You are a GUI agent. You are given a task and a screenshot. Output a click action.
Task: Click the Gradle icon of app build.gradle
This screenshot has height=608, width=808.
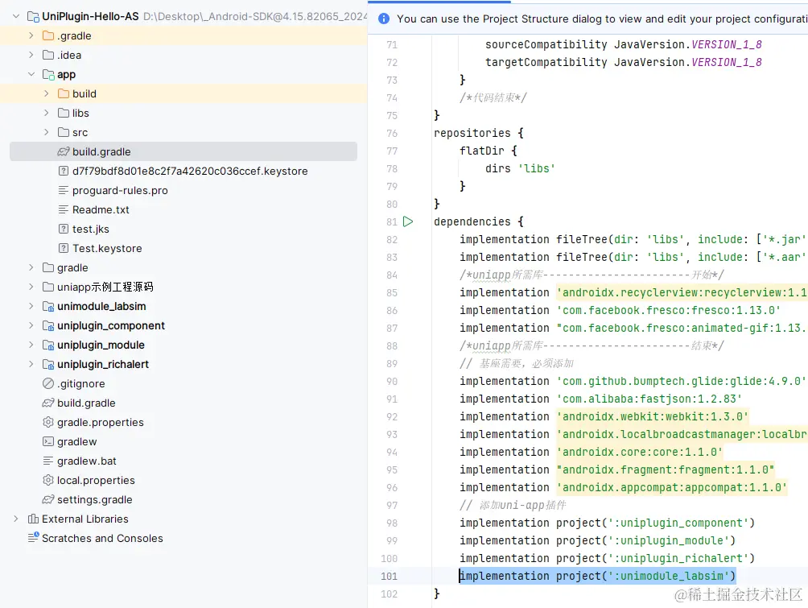(x=64, y=151)
